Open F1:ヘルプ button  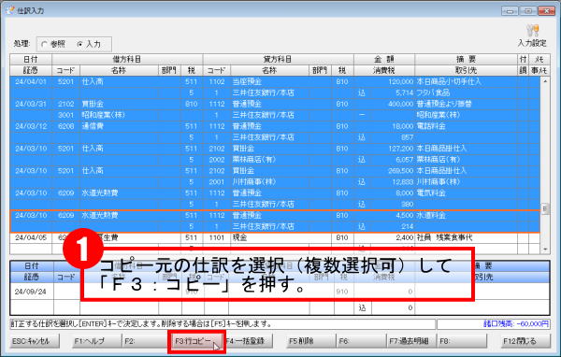click(x=96, y=341)
